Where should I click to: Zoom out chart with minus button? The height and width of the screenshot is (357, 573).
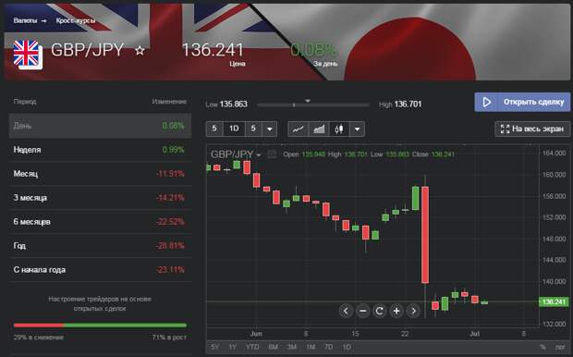(362, 311)
